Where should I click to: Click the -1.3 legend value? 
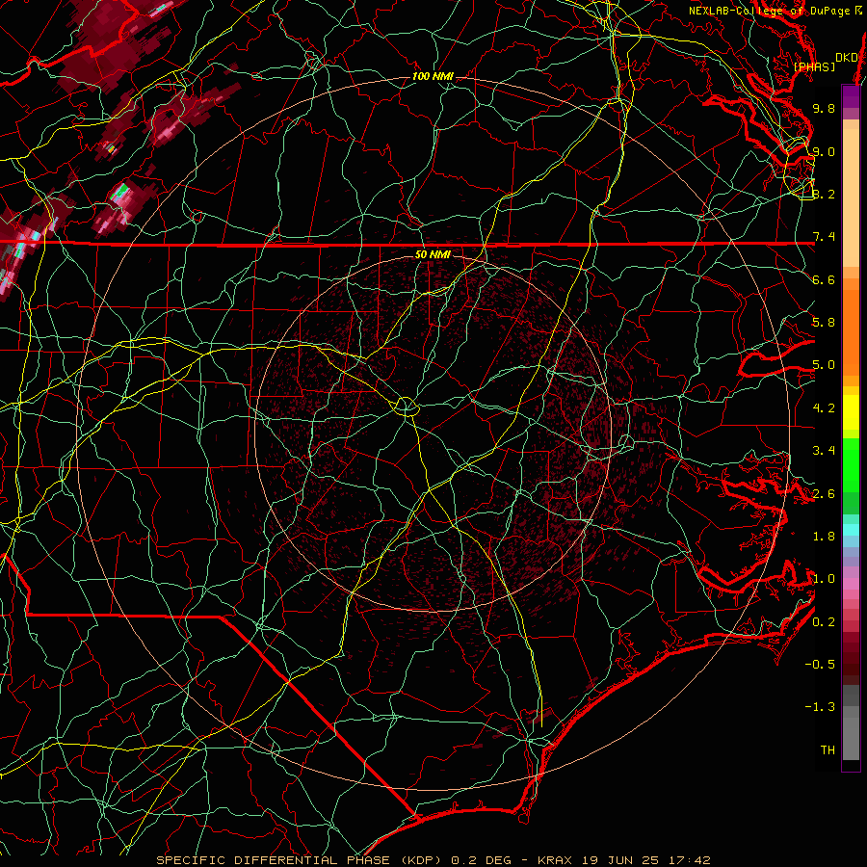click(820, 707)
